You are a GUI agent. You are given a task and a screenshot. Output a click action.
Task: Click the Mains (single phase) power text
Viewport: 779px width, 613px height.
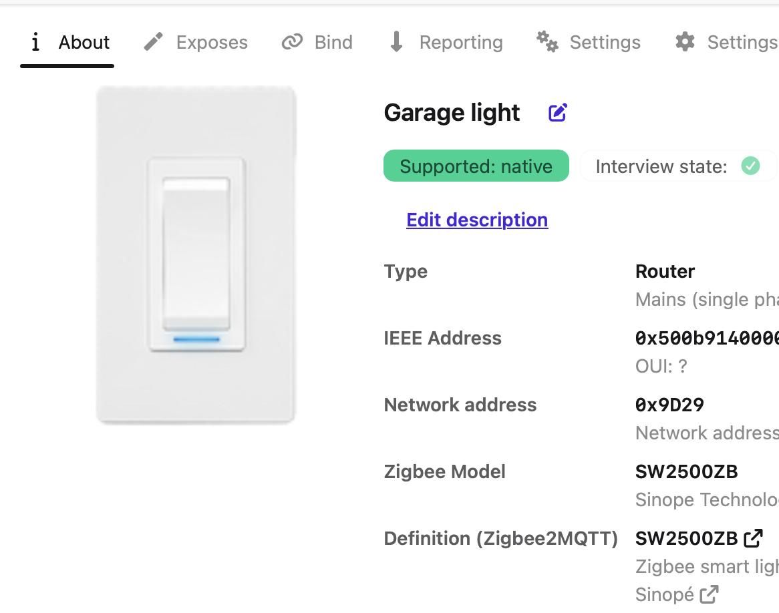tap(707, 300)
